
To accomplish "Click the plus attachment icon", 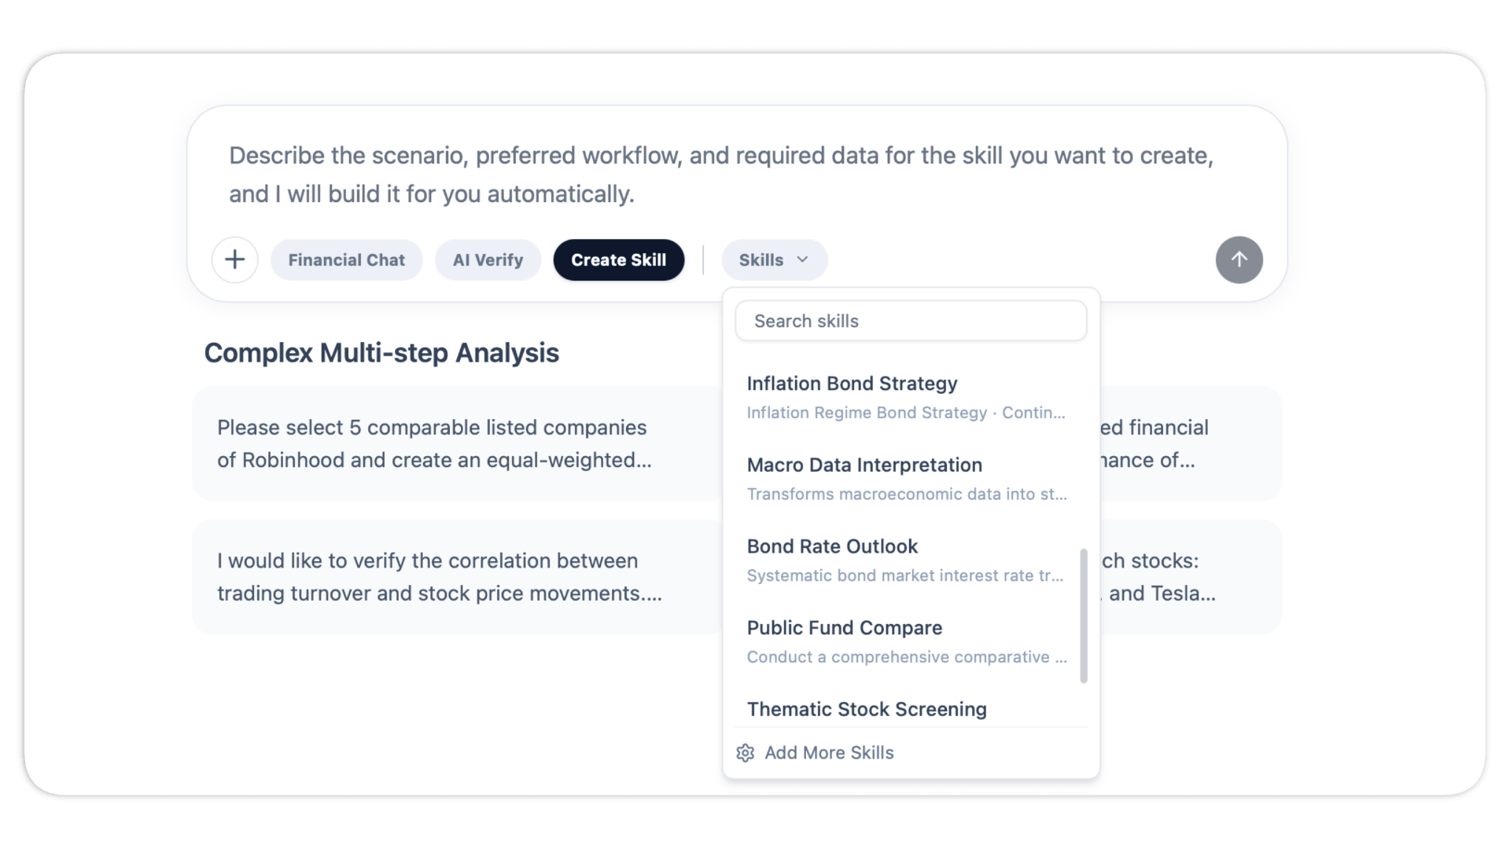I will (234, 260).
